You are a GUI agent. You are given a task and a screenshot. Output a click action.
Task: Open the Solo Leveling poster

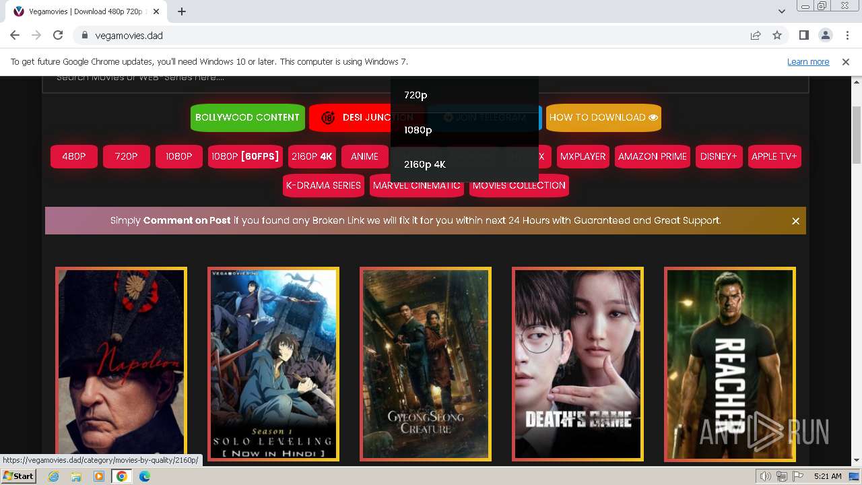(273, 364)
